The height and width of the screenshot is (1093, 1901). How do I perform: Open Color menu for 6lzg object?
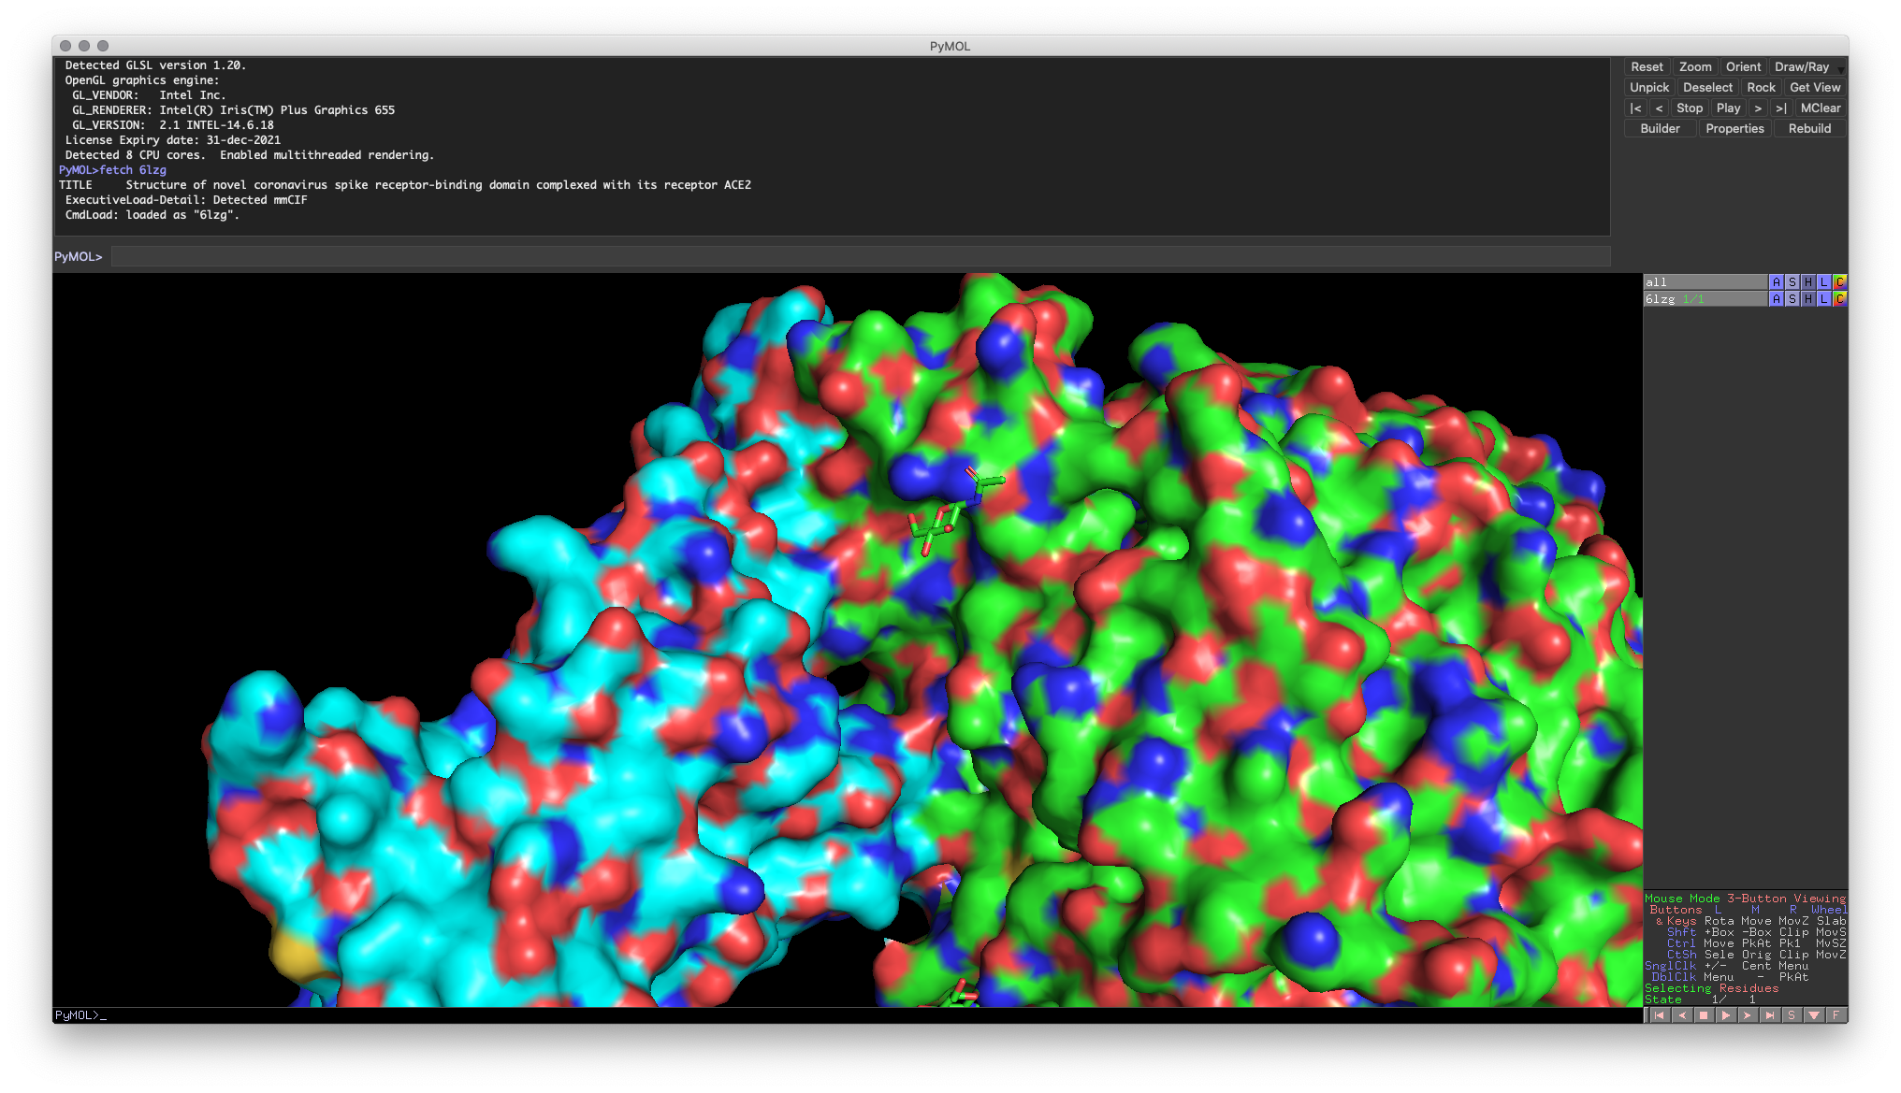coord(1839,299)
